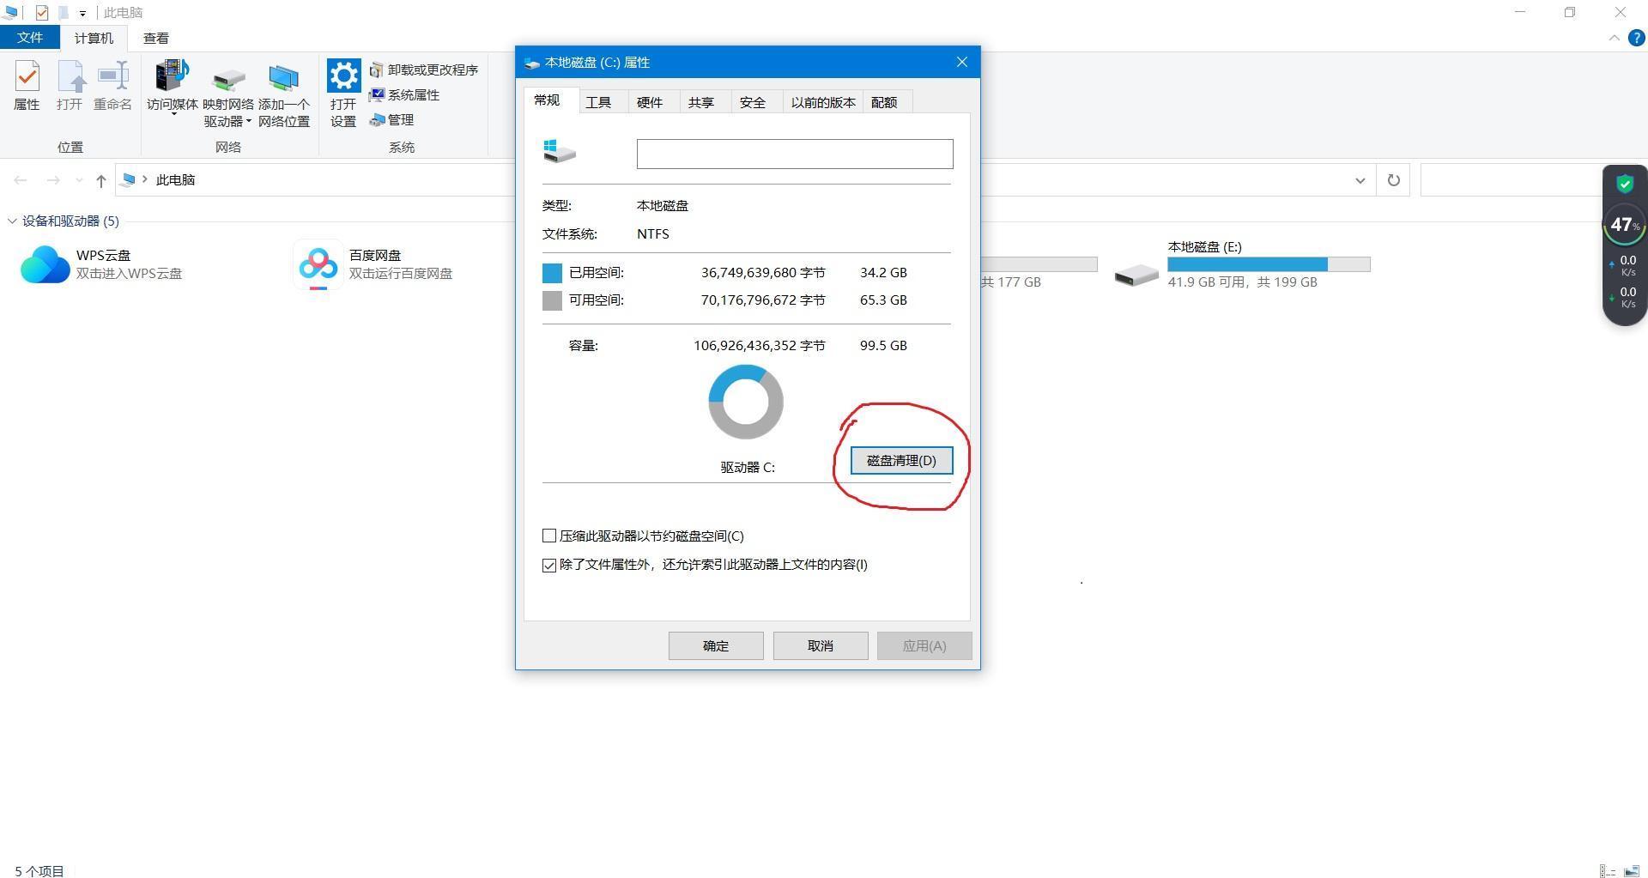1648x878 pixels.
Task: Click 磁盘清理(D) button
Action: click(x=901, y=460)
